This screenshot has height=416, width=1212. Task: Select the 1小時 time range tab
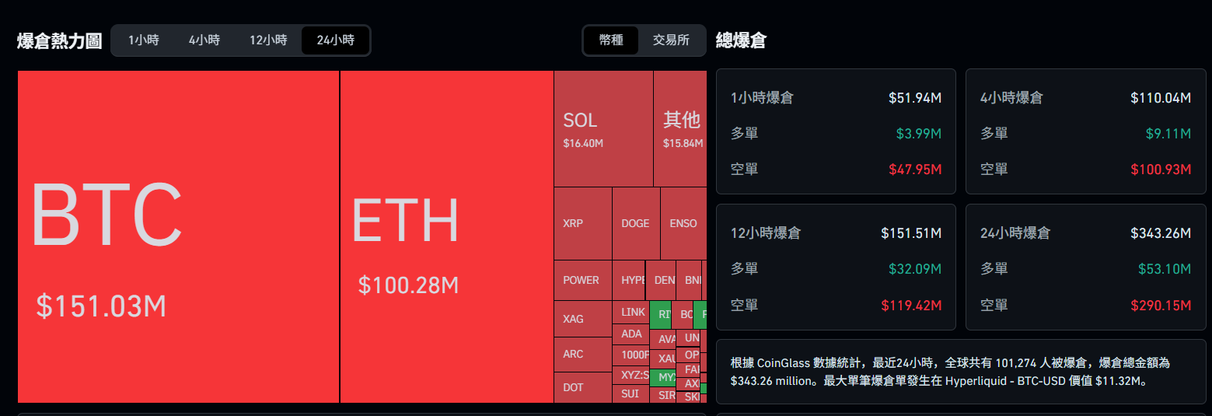coord(144,40)
